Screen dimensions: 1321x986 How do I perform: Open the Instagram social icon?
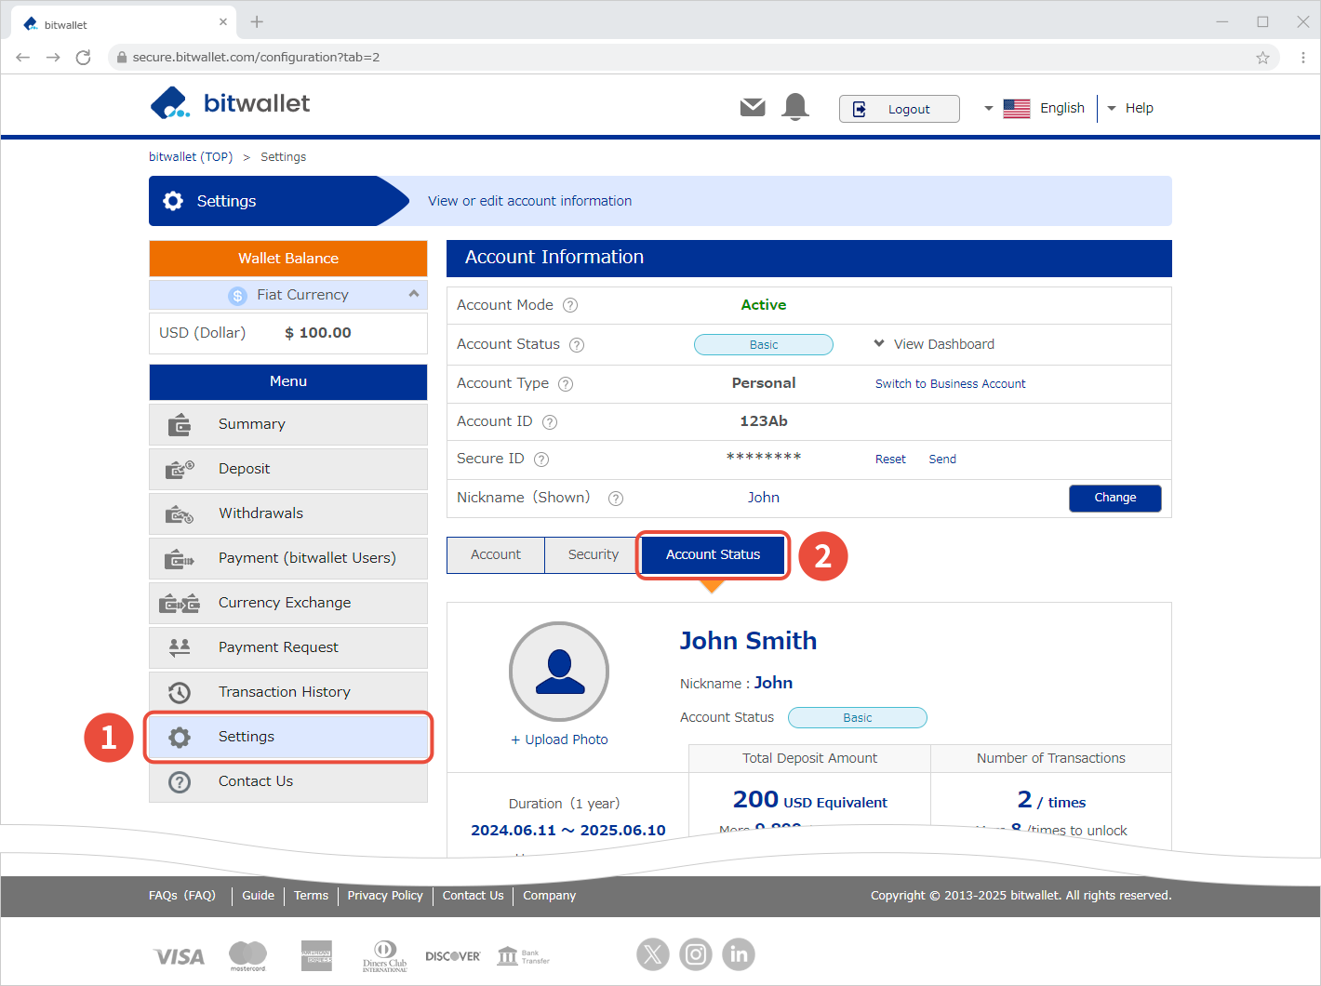click(696, 953)
